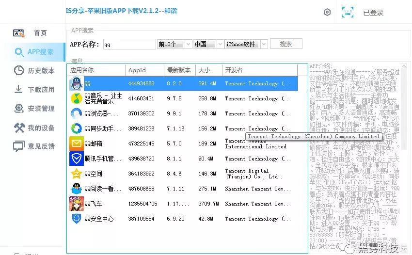Select size 258.8M of QQ音乐
This screenshot has width=412, height=255.
click(x=207, y=98)
